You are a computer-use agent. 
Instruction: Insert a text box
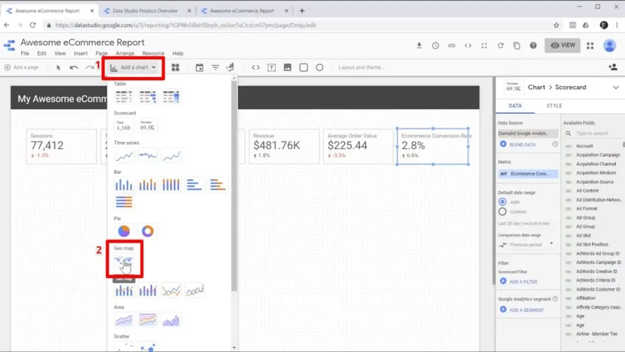[x=272, y=67]
